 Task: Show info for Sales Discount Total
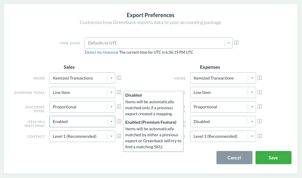[119, 107]
